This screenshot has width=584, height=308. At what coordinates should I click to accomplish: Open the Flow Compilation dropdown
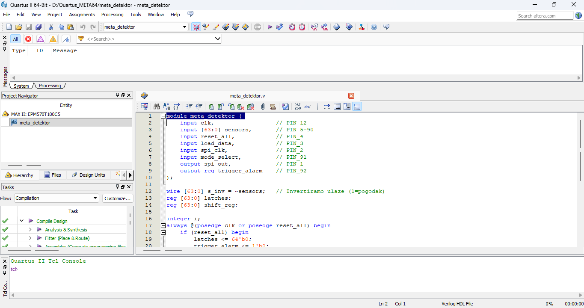tap(95, 198)
